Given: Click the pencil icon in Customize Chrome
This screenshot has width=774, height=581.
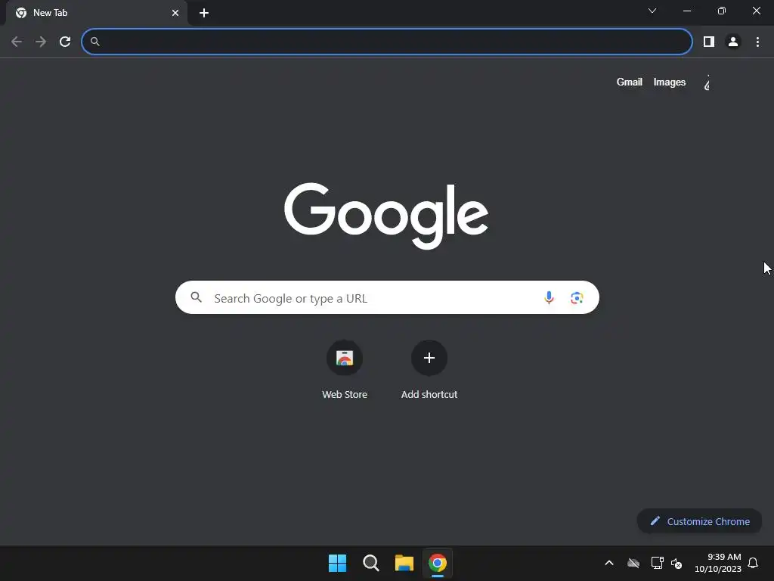Looking at the screenshot, I should 655,520.
